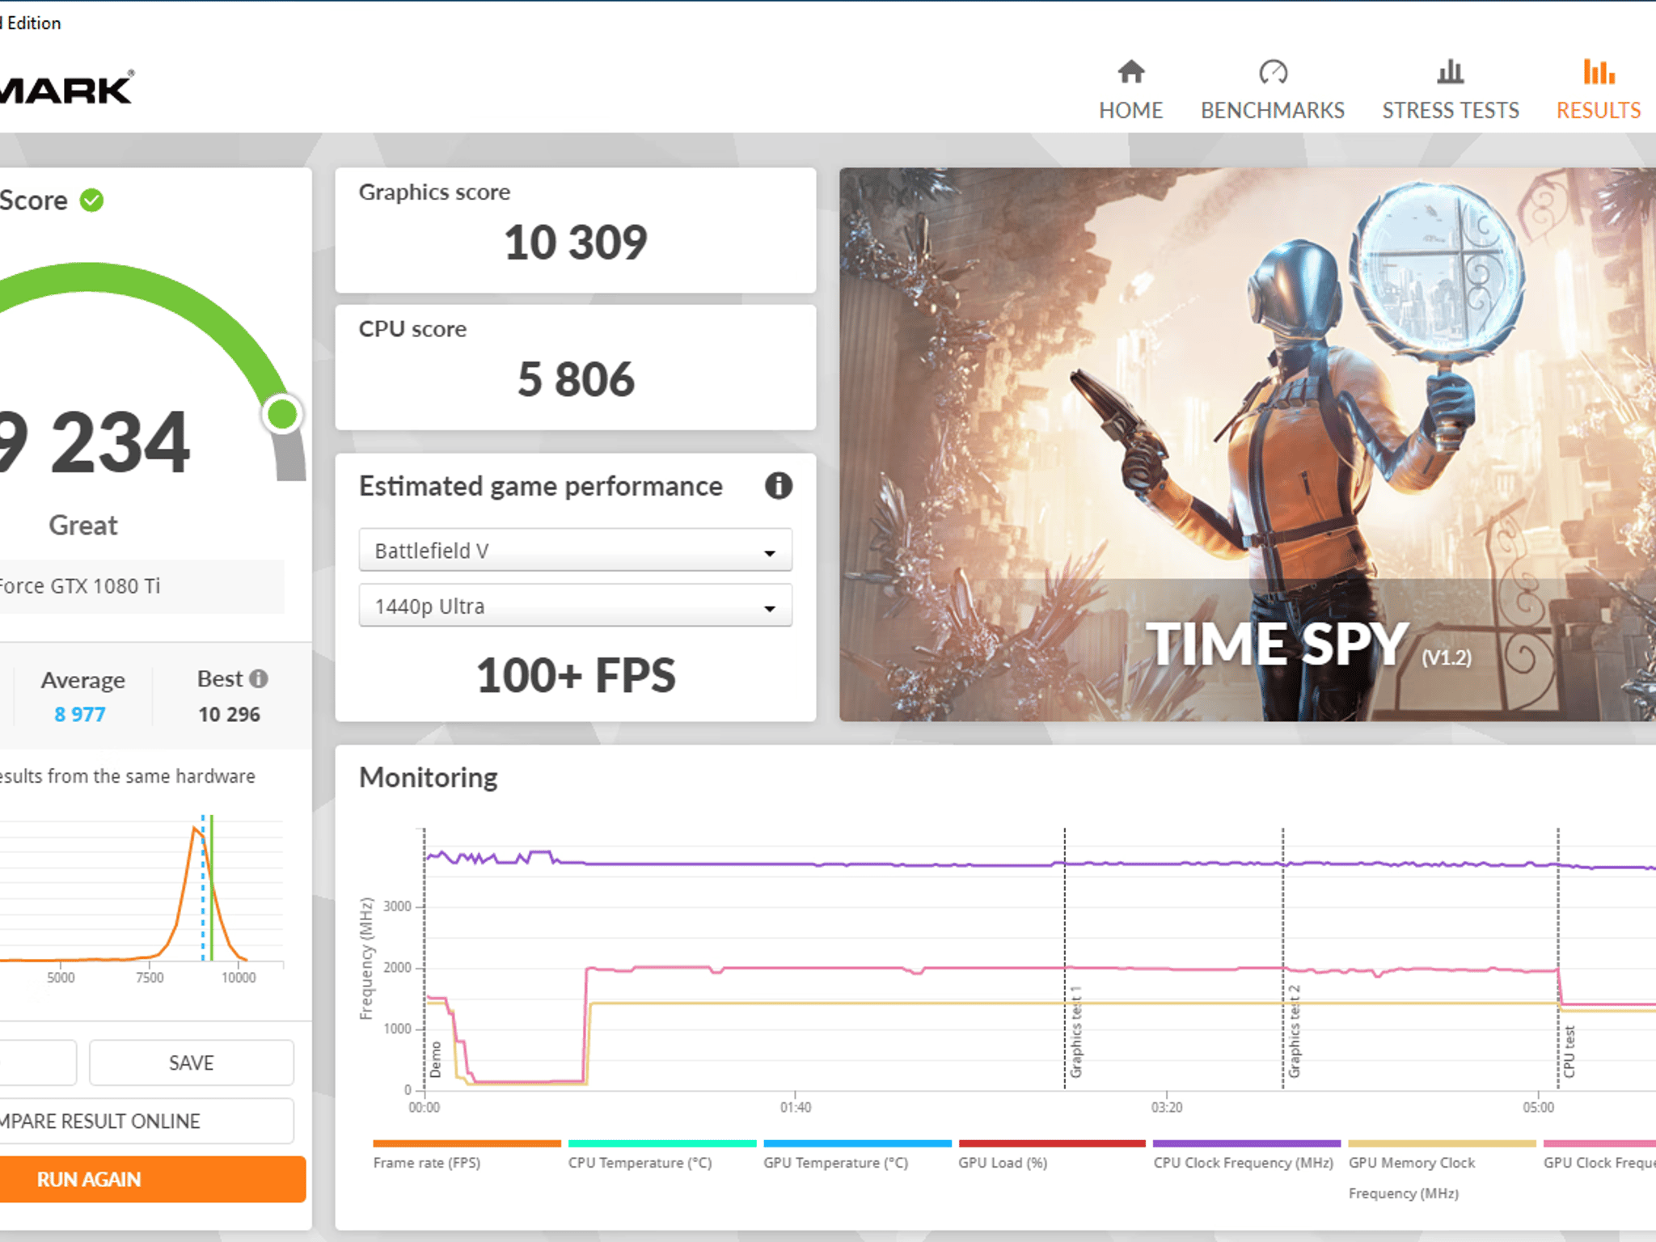1656x1242 pixels.
Task: Toggle the CPU Clock Frequency purple legend
Action: [1246, 1155]
